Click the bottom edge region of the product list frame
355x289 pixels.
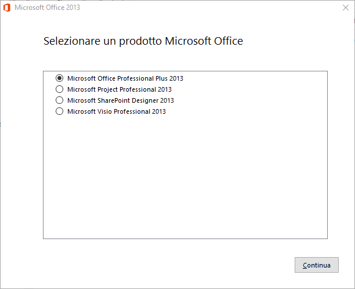[185, 239]
